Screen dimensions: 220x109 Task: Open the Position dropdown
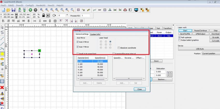point(210,53)
